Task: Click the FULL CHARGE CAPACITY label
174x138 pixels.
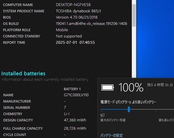Action: click(23, 128)
